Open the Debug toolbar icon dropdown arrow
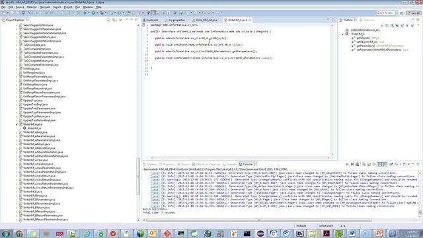 click(89, 13)
